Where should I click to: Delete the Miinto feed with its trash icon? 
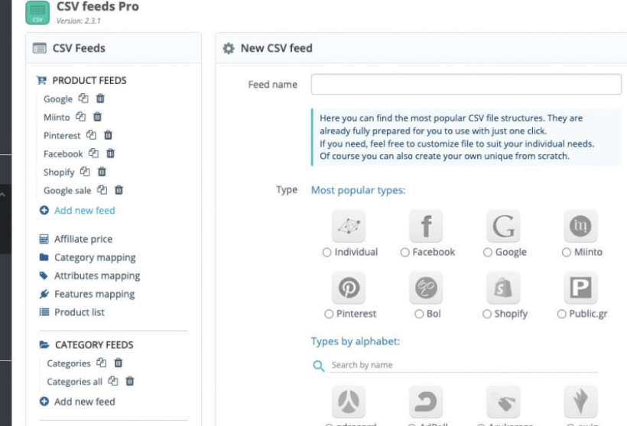(97, 117)
